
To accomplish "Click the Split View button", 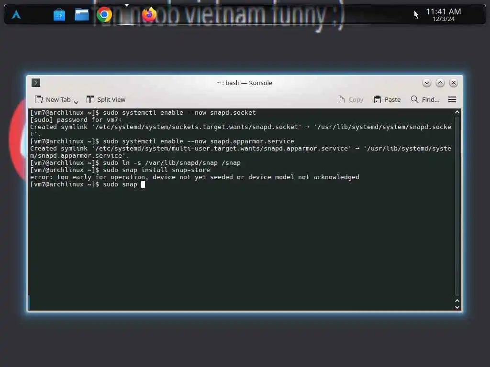I will pos(106,99).
